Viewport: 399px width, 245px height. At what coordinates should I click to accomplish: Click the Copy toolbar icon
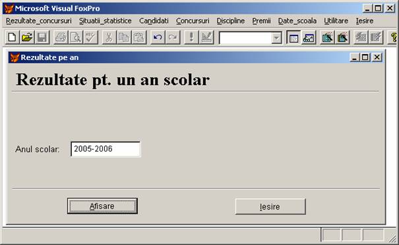click(124, 38)
